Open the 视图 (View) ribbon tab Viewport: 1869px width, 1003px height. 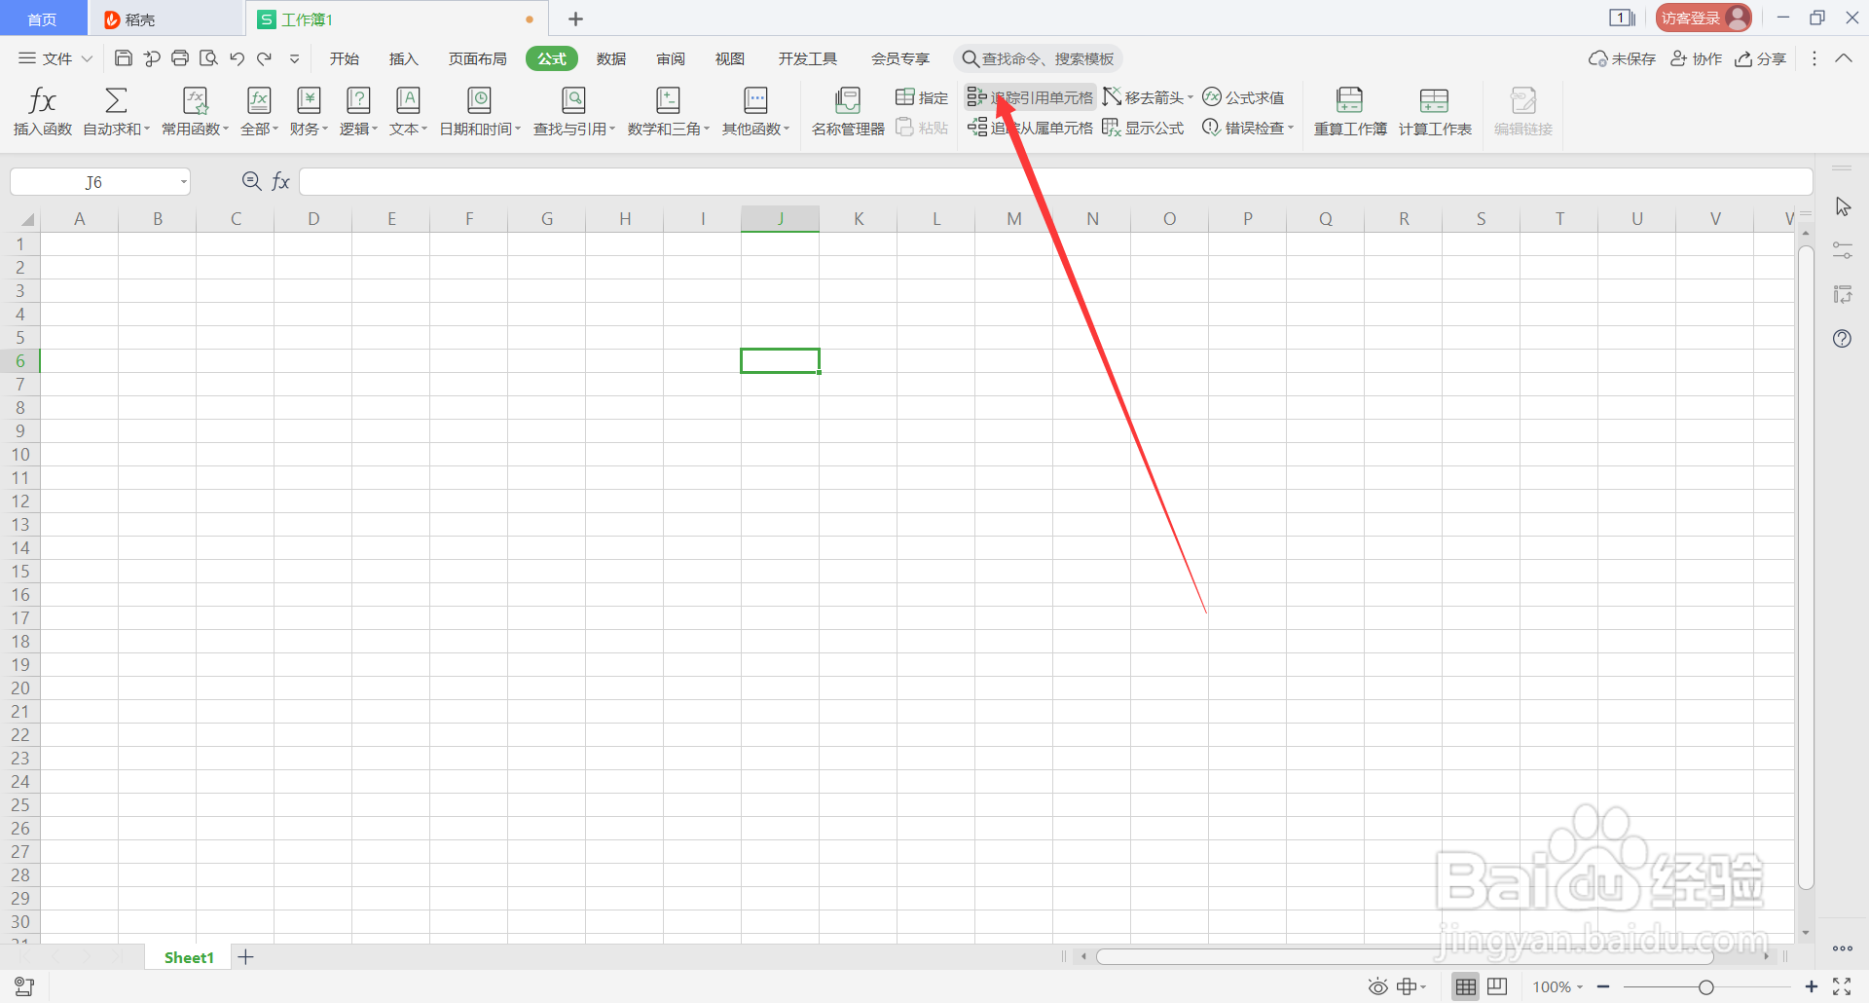click(x=730, y=58)
